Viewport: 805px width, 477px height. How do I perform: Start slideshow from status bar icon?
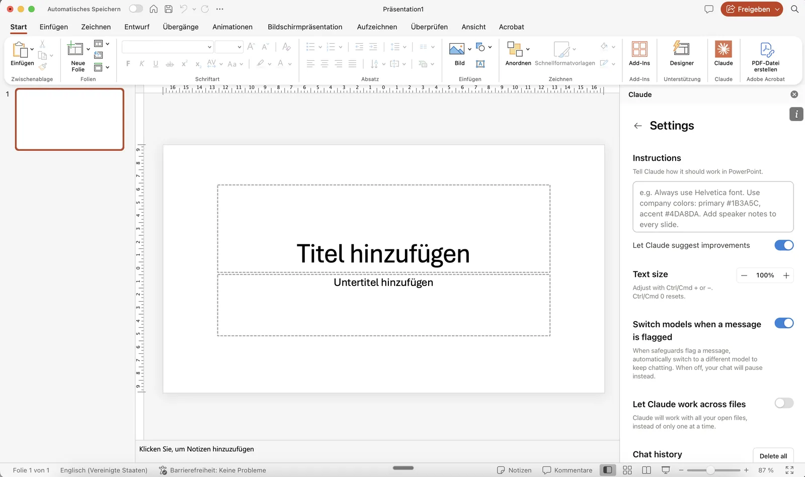[665, 470]
